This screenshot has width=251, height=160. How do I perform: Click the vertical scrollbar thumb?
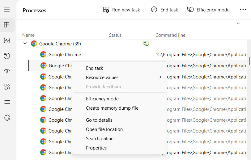[249, 61]
